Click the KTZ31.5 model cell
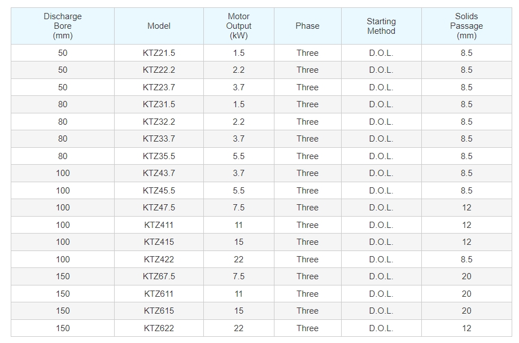519x343 pixels. point(159,104)
